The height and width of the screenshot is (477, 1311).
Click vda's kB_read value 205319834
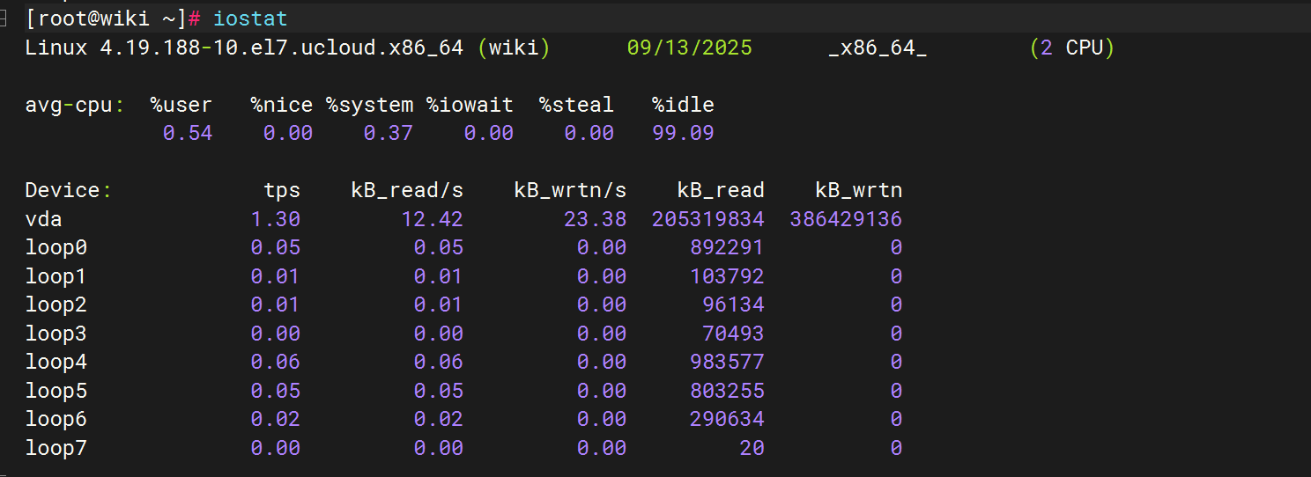pyautogui.click(x=707, y=219)
